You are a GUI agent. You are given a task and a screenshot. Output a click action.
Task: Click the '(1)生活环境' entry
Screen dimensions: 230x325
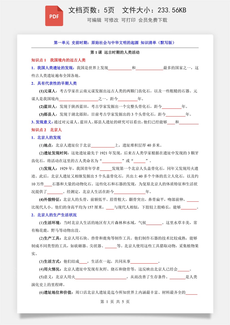[50, 223]
